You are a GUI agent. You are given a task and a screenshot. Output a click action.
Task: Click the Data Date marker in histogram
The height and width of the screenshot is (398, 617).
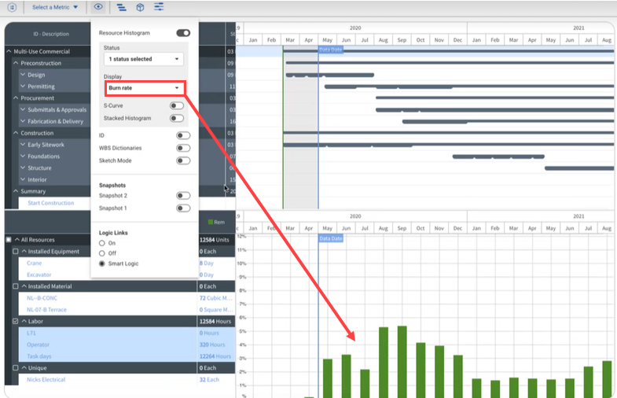[330, 238]
